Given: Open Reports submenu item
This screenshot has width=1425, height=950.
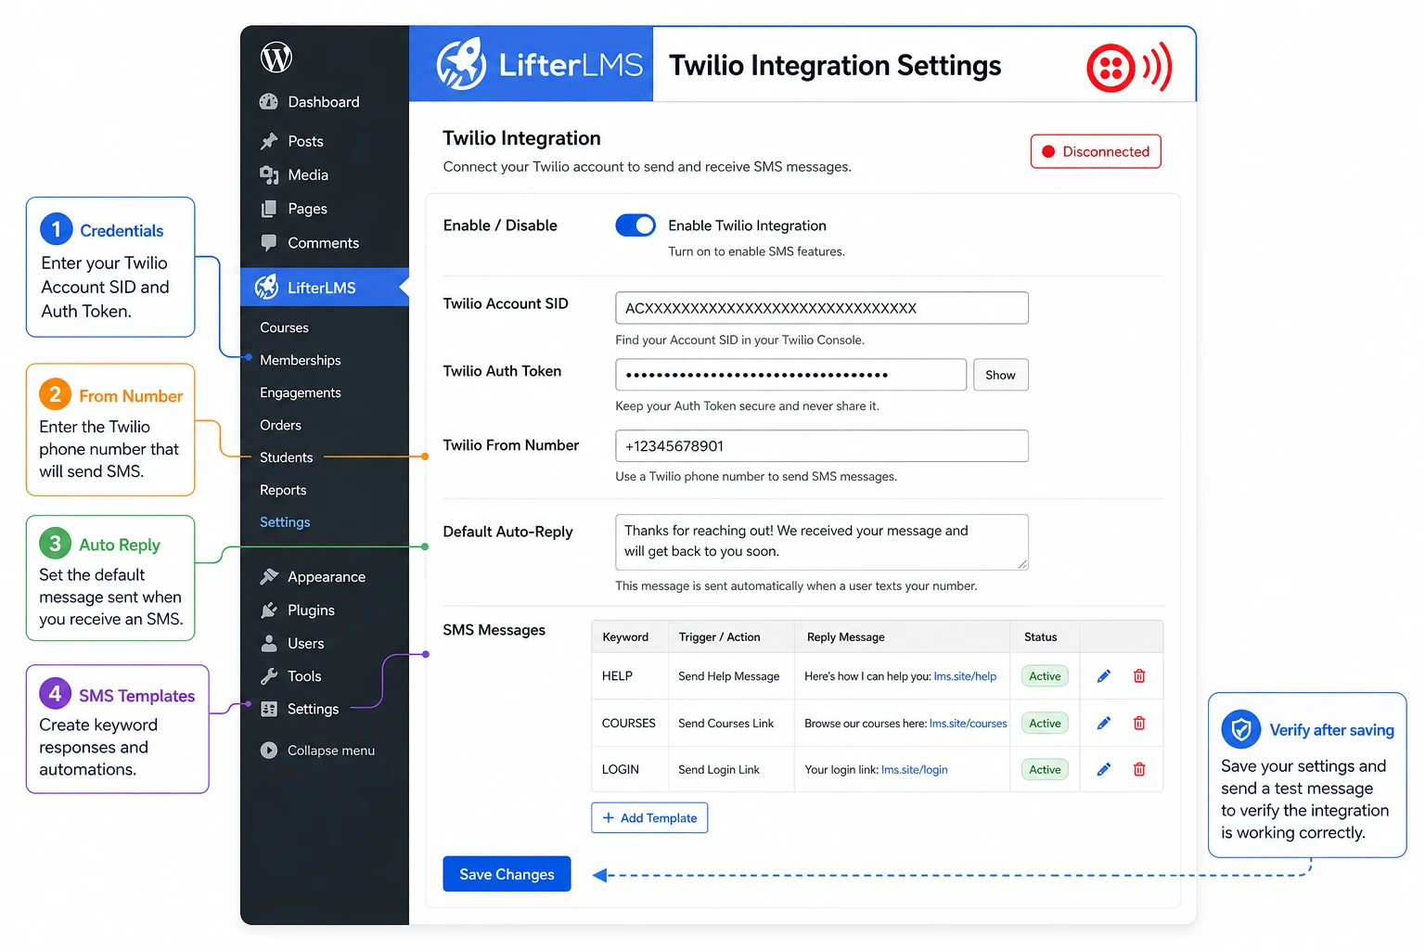Looking at the screenshot, I should tap(283, 490).
